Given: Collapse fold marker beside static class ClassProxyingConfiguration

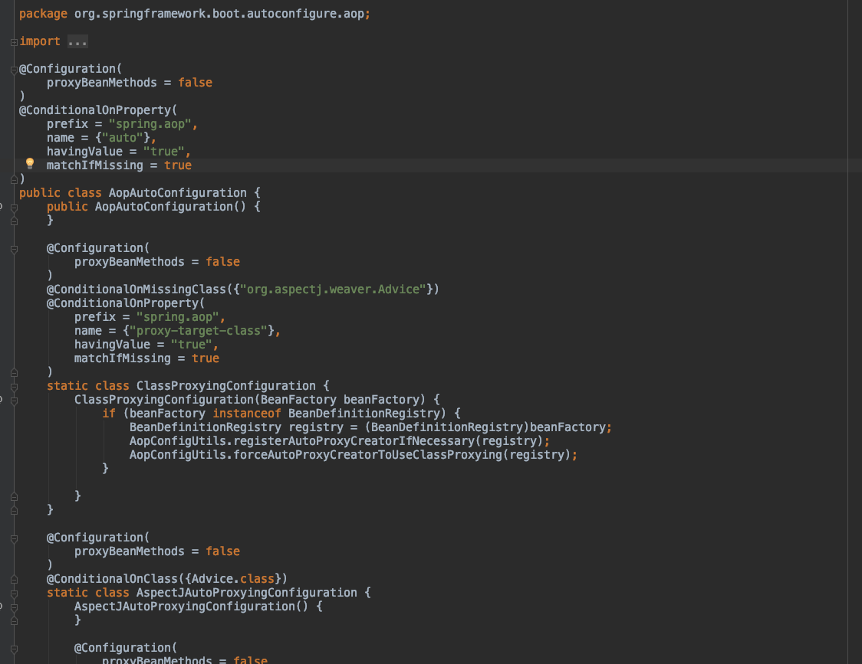Looking at the screenshot, I should [15, 387].
